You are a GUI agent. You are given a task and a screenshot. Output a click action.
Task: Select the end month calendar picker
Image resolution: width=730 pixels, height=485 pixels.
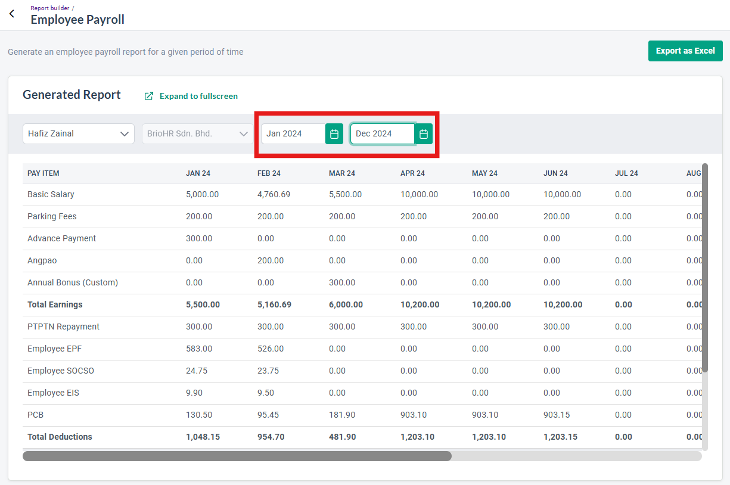[382, 133]
